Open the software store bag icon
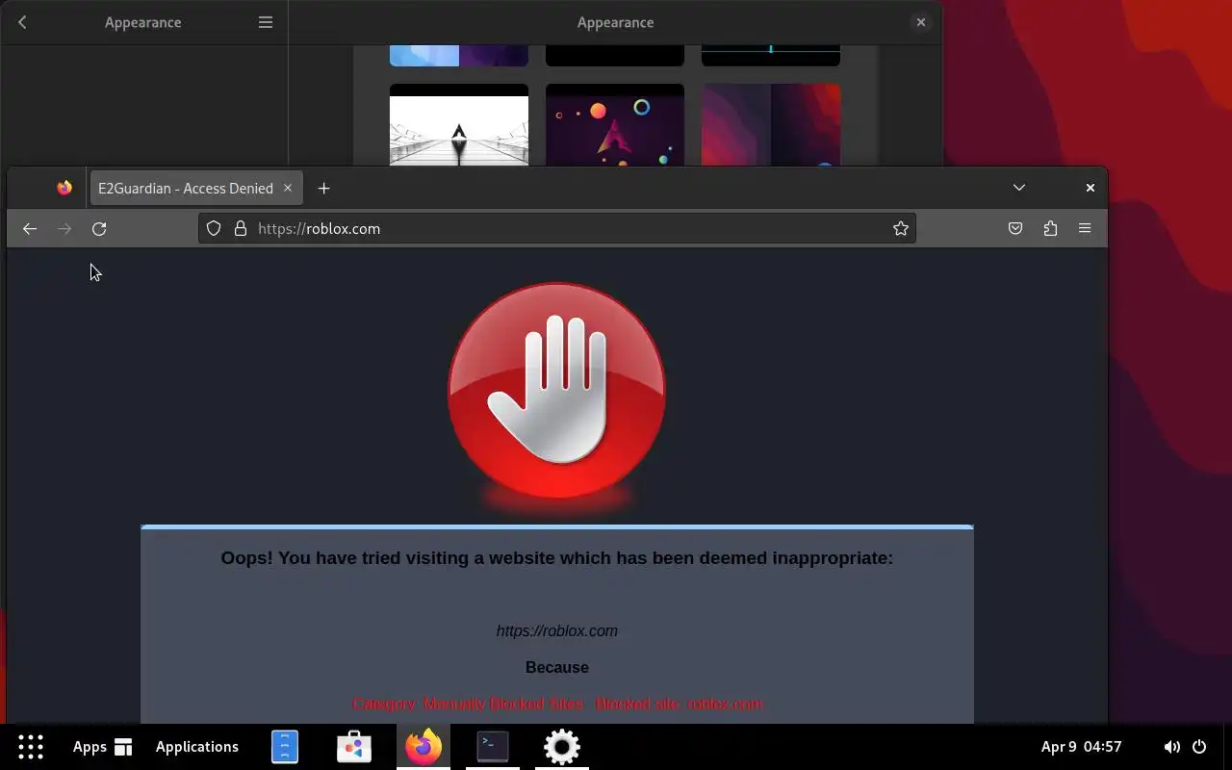Viewport: 1232px width, 770px height. (x=354, y=746)
